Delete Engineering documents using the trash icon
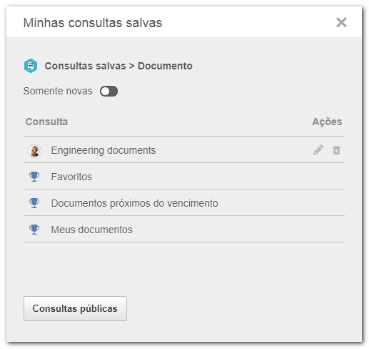 point(336,150)
